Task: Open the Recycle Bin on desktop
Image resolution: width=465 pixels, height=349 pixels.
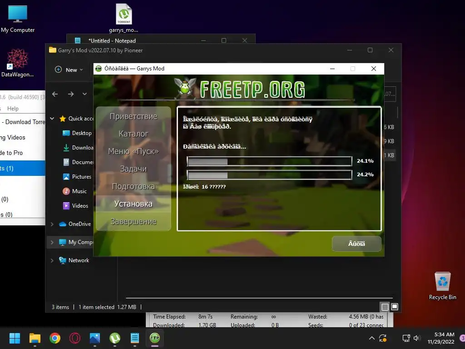Action: click(x=442, y=286)
